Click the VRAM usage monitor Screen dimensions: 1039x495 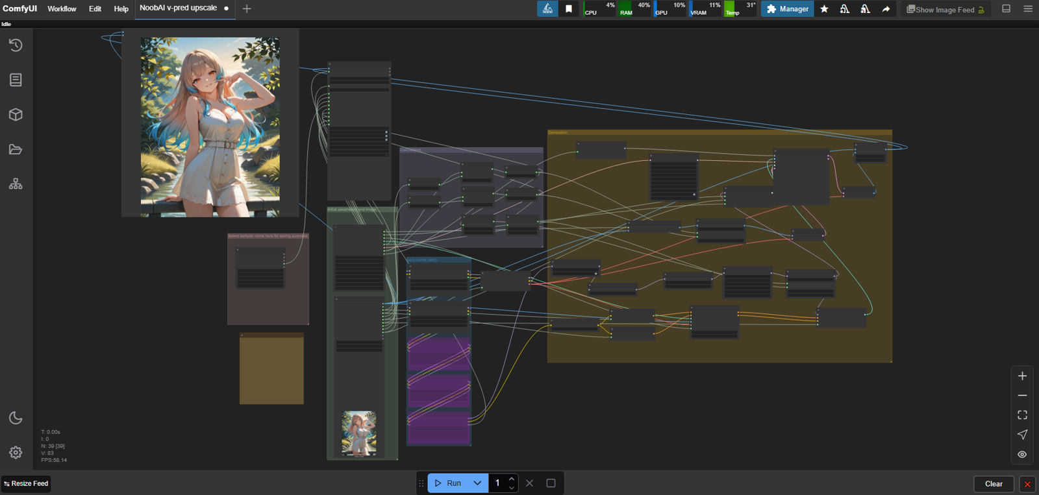pyautogui.click(x=705, y=8)
